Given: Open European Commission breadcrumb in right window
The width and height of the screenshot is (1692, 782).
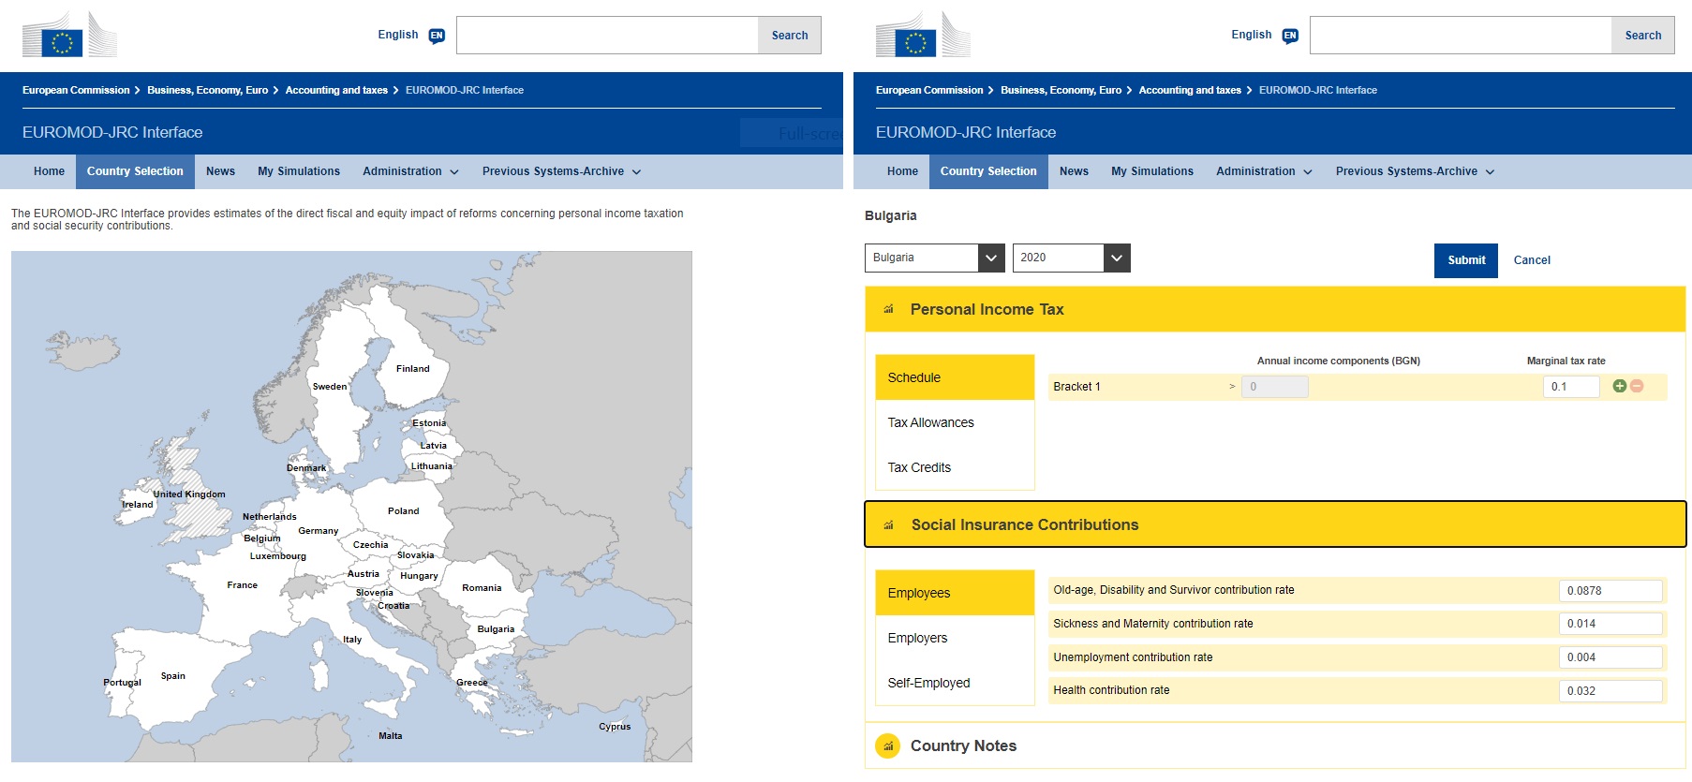Looking at the screenshot, I should pyautogui.click(x=929, y=90).
